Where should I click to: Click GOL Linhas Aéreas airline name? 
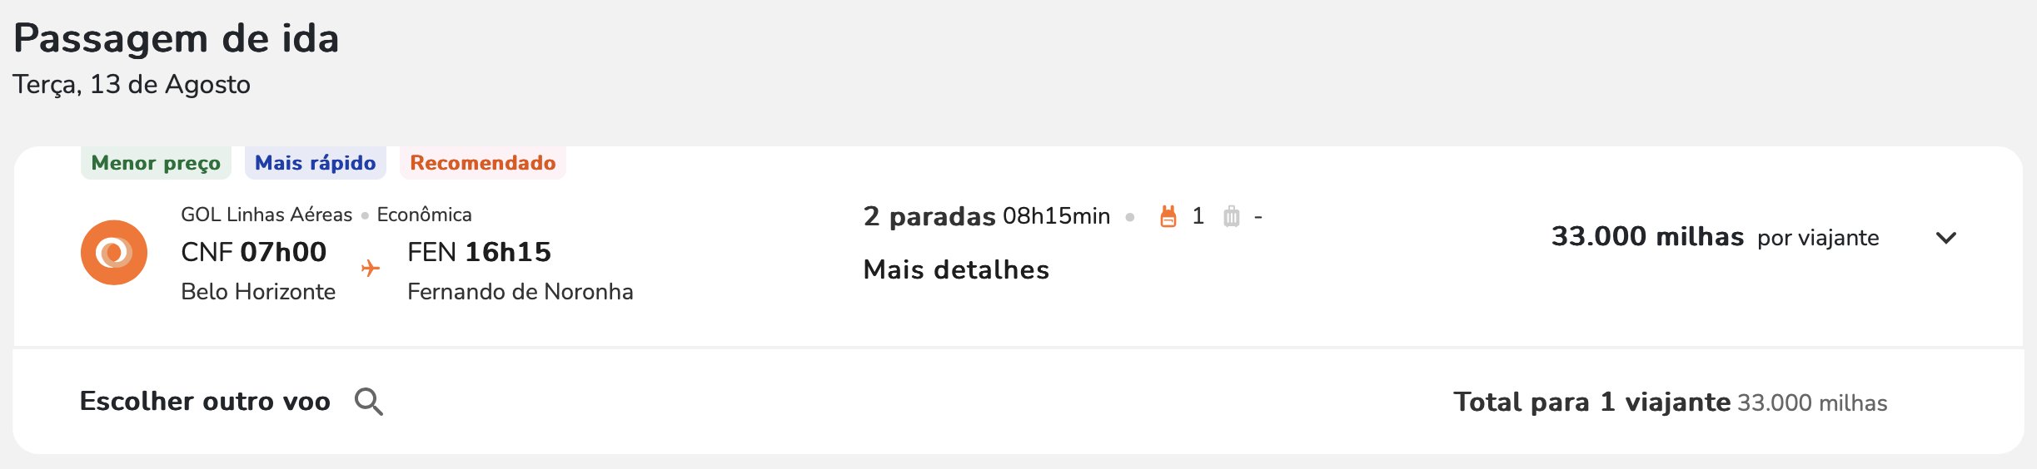[x=266, y=215]
